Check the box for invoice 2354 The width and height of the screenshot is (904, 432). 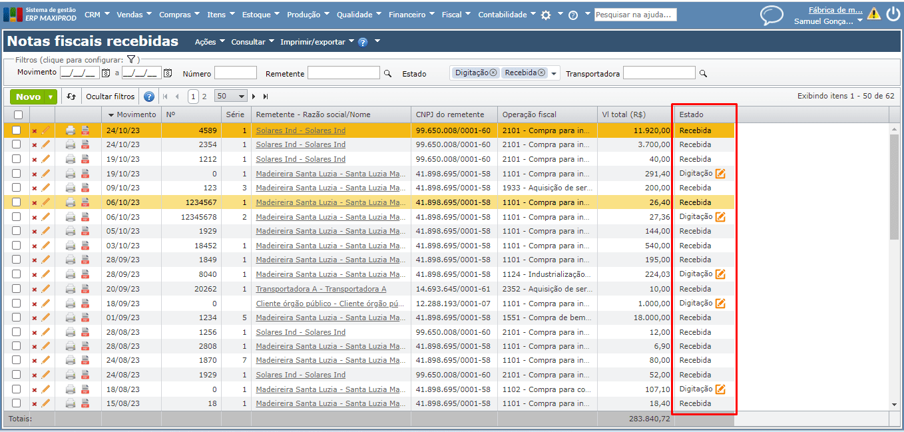pos(17,144)
